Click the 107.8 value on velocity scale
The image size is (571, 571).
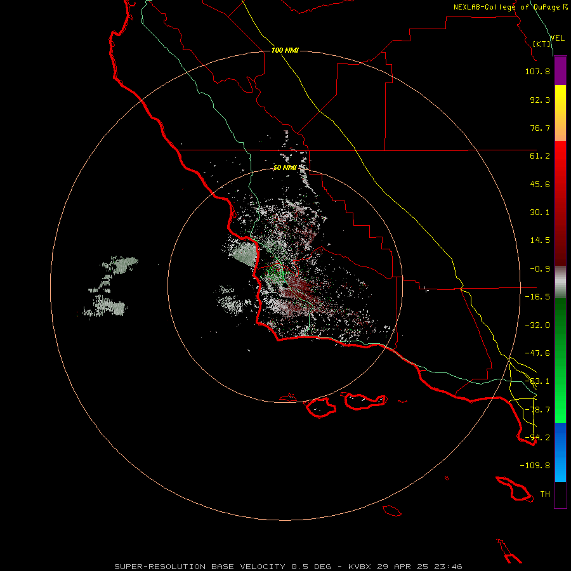pyautogui.click(x=537, y=71)
